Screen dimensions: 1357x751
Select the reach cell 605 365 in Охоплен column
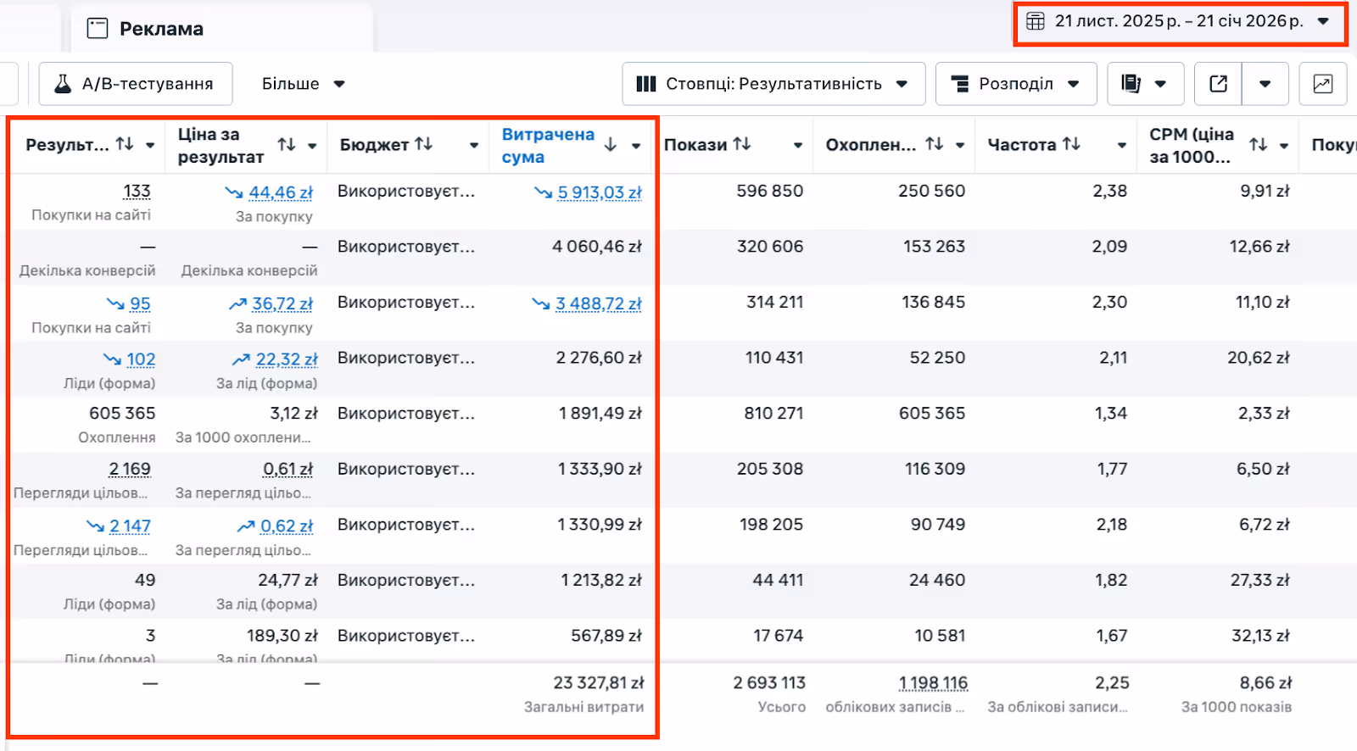(932, 414)
